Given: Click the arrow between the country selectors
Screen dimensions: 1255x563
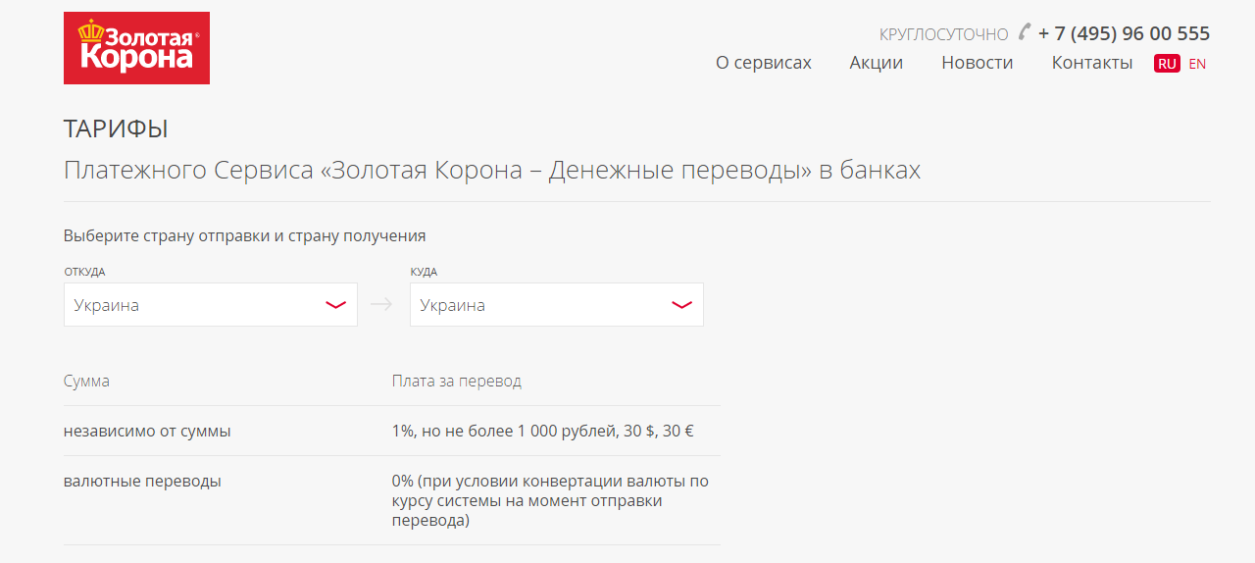Looking at the screenshot, I should point(381,305).
